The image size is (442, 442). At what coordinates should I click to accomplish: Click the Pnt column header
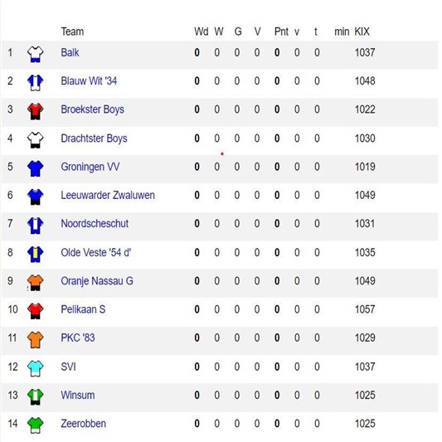tap(281, 32)
